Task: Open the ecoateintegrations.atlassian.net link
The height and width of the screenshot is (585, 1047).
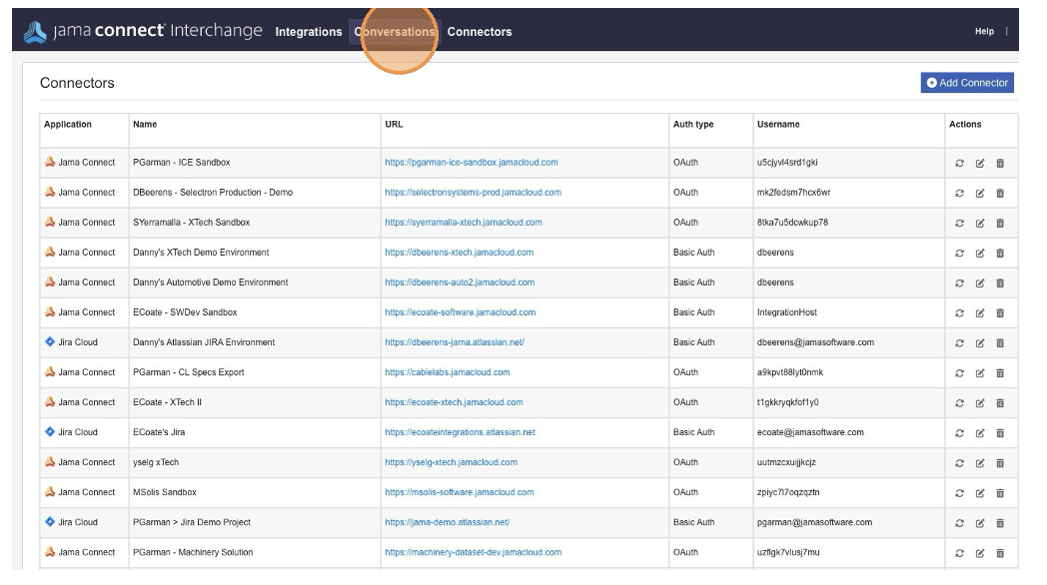Action: click(461, 432)
